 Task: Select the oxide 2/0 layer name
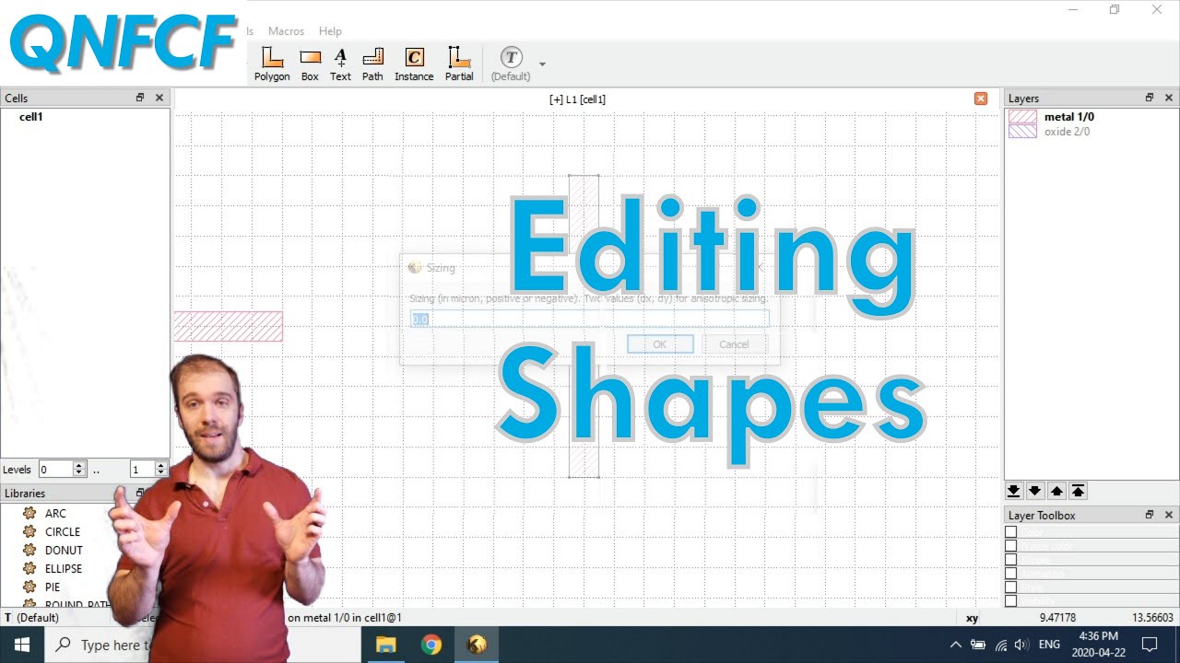(x=1067, y=132)
